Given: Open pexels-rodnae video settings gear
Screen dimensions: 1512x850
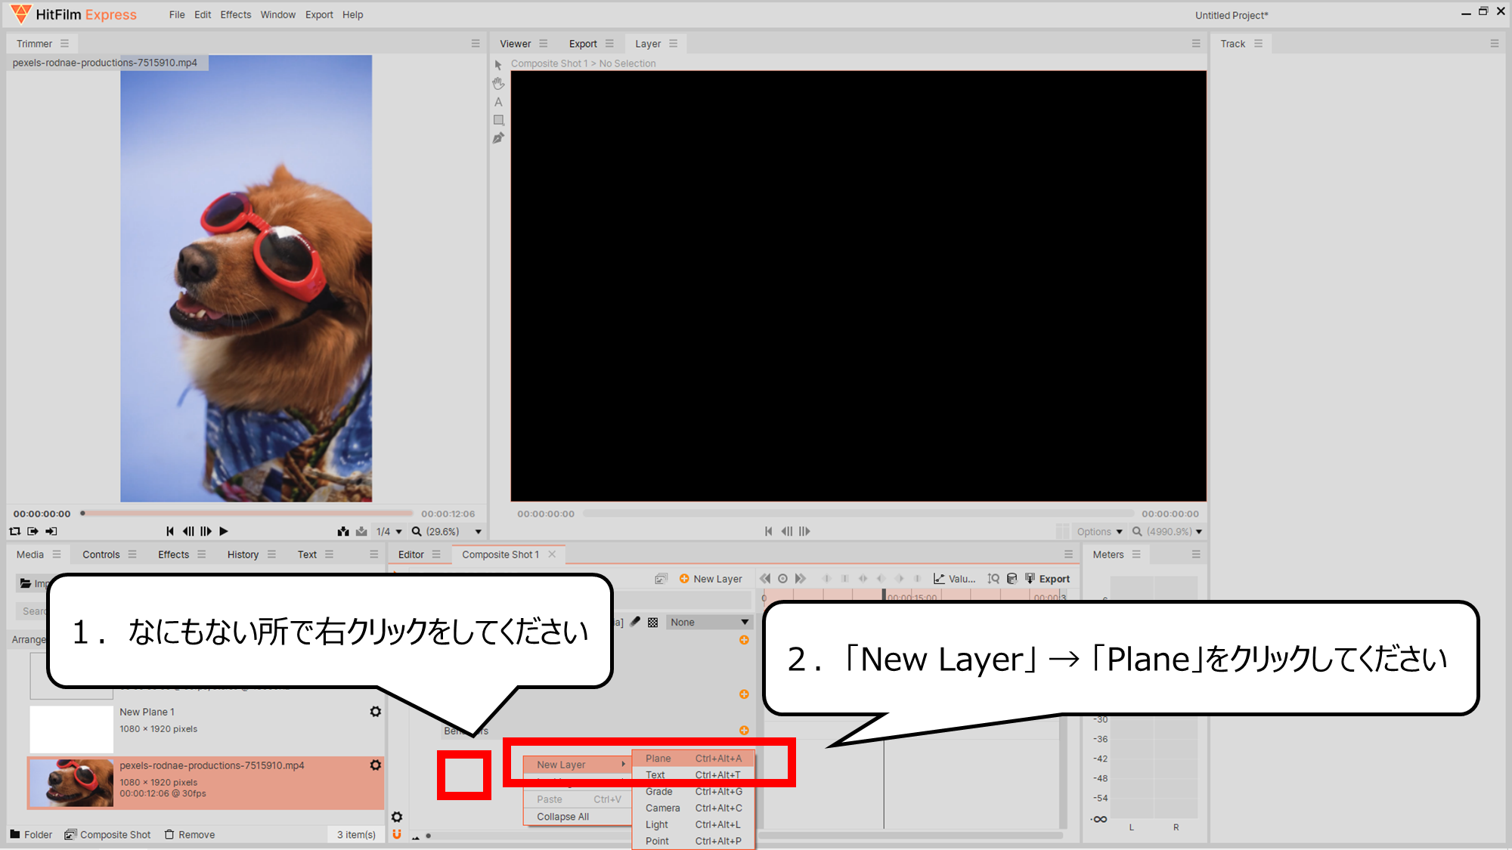Looking at the screenshot, I should pos(375,765).
